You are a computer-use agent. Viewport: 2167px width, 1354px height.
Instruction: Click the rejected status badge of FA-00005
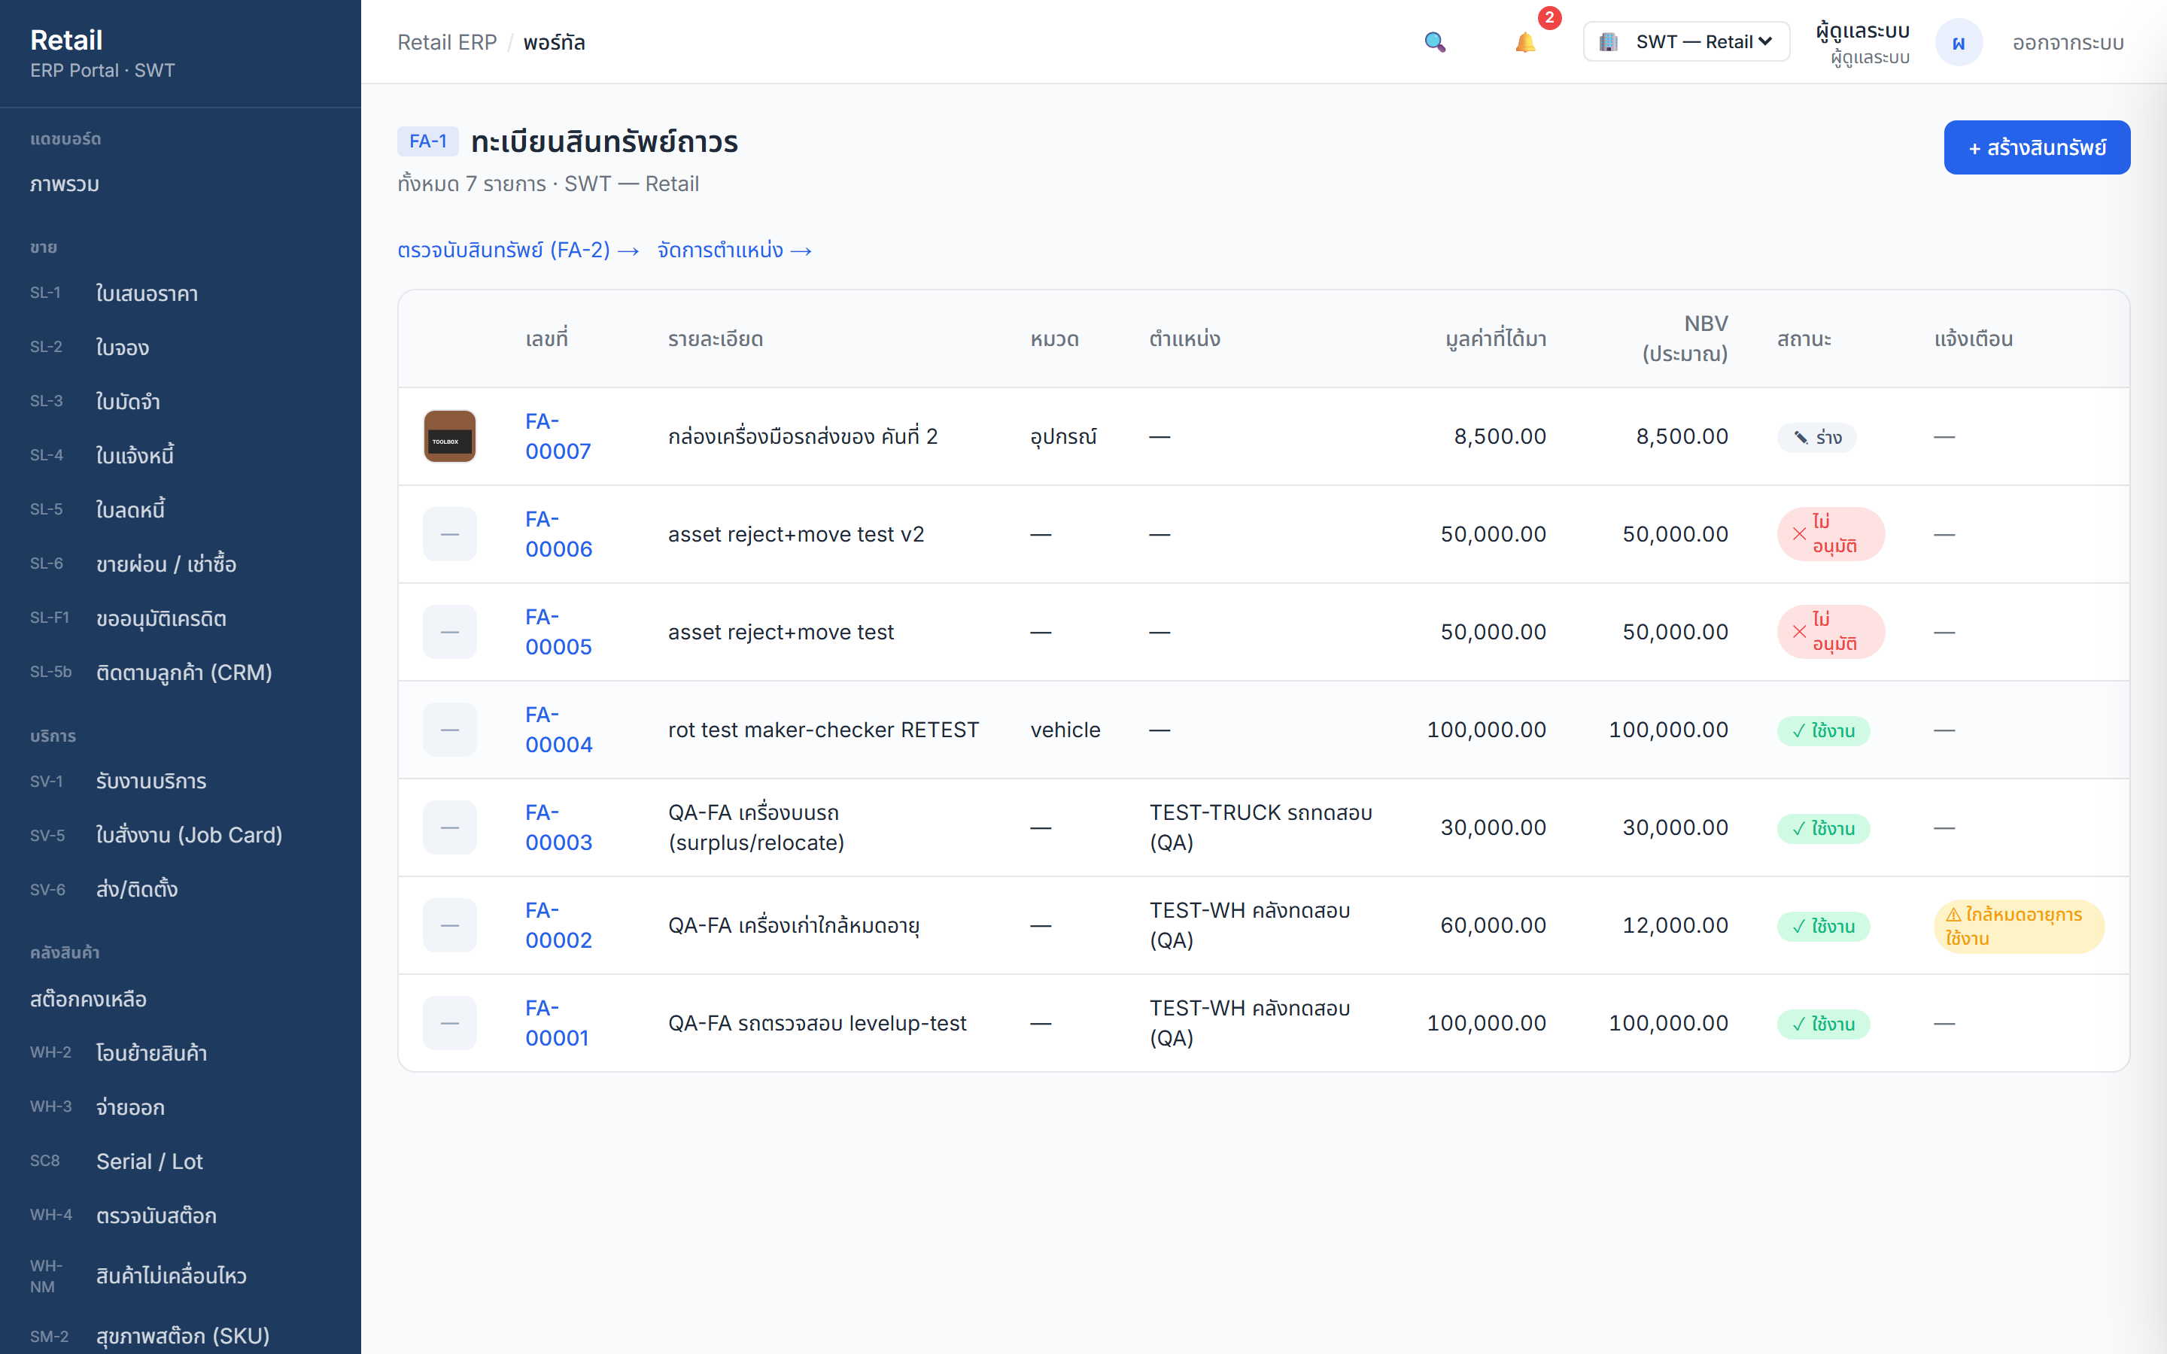(x=1831, y=632)
